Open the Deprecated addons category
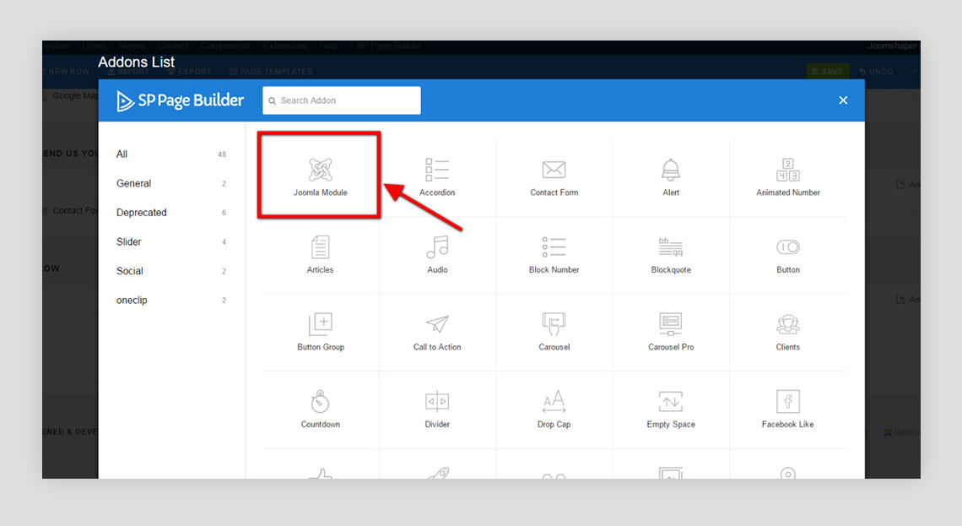This screenshot has height=526, width=962. point(142,213)
